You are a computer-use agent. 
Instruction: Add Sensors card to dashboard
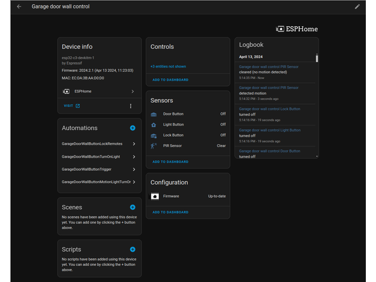[170, 162]
